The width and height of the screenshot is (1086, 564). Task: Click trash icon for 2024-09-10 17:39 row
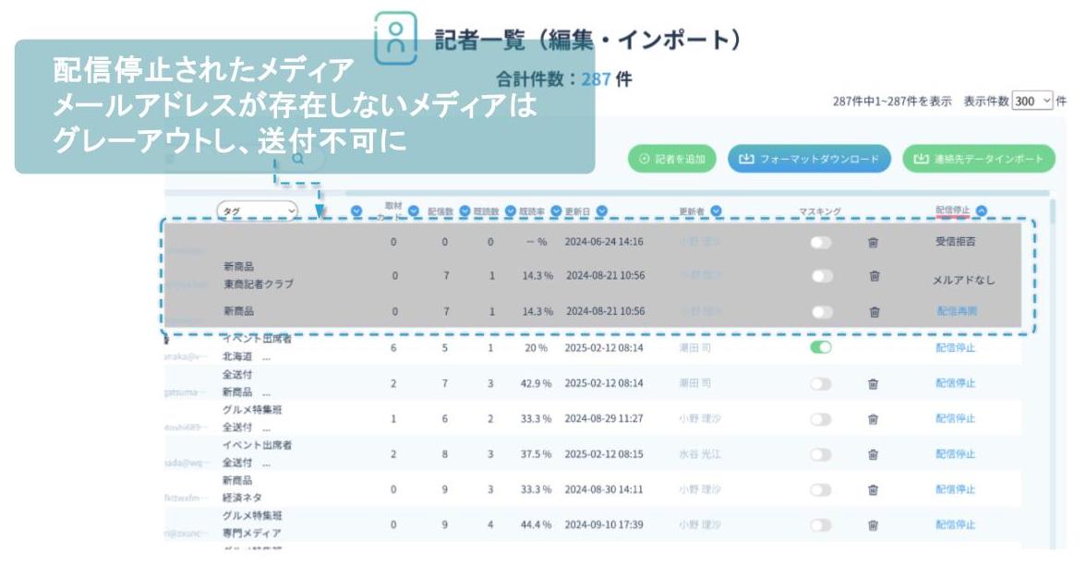[873, 525]
